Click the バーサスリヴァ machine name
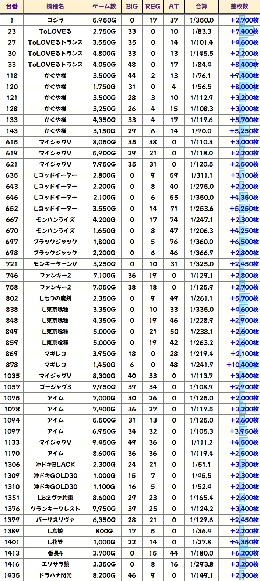 pos(55,520)
